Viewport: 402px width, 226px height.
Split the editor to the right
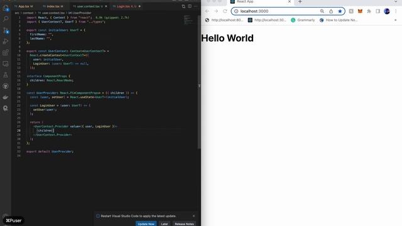tap(190, 6)
